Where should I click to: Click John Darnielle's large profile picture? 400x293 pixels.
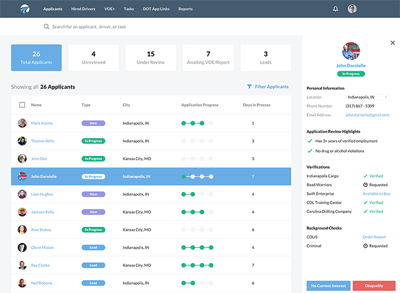(351, 51)
